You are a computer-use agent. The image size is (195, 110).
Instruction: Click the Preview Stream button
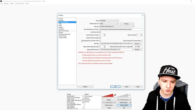124,105
